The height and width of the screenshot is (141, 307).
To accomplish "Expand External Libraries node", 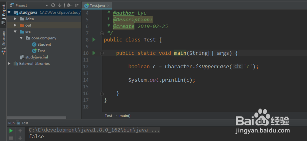I will [x=9, y=64].
